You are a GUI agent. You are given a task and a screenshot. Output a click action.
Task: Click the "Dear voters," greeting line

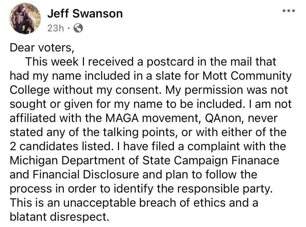point(42,48)
